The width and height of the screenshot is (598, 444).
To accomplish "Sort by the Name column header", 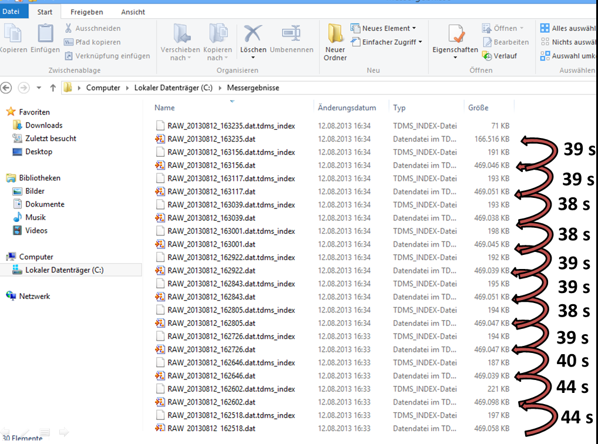I will pyautogui.click(x=164, y=107).
